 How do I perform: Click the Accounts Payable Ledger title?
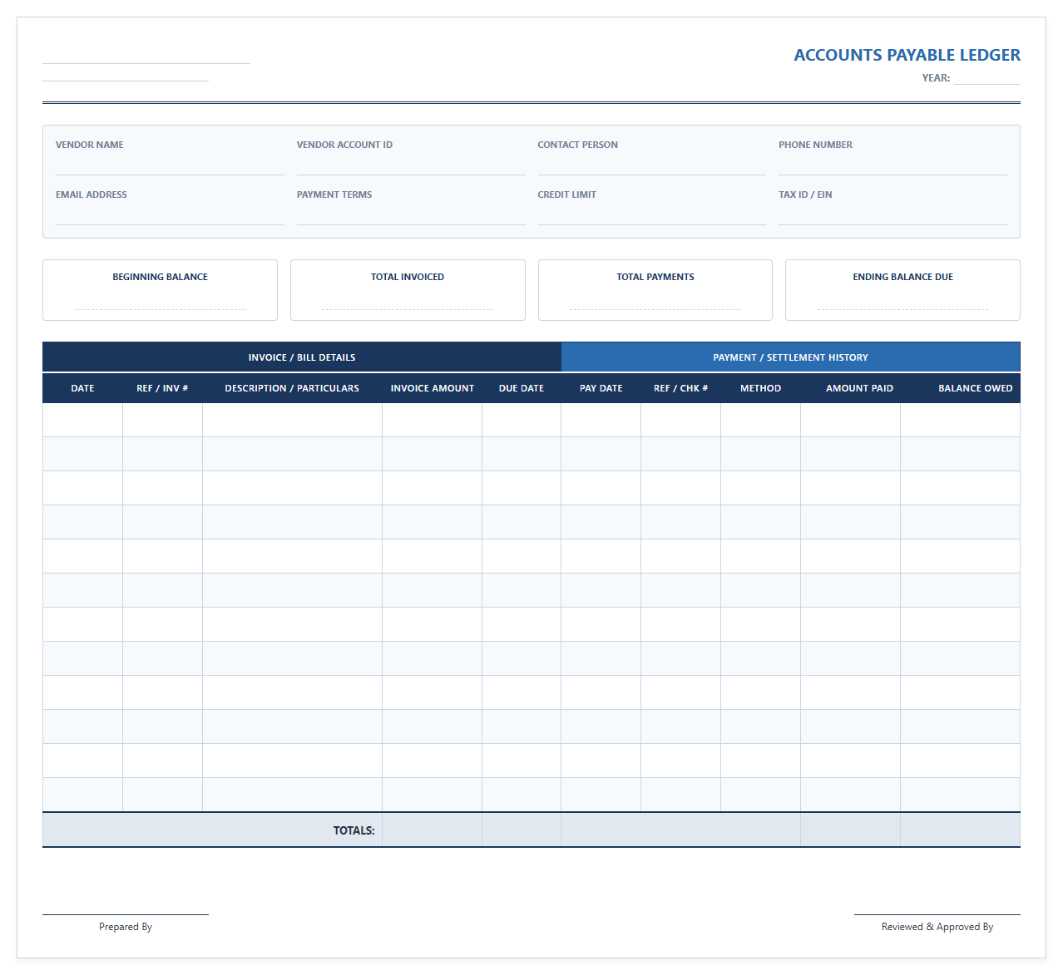[x=907, y=55]
